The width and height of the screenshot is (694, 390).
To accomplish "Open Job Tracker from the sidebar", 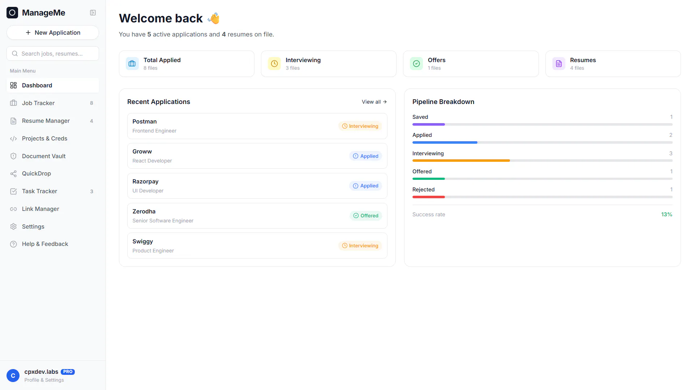I will pos(53,103).
